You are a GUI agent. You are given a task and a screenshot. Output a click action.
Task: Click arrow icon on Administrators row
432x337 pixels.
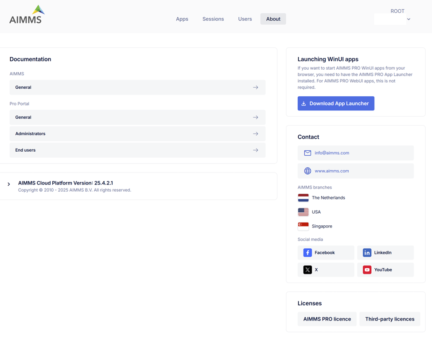(x=256, y=134)
